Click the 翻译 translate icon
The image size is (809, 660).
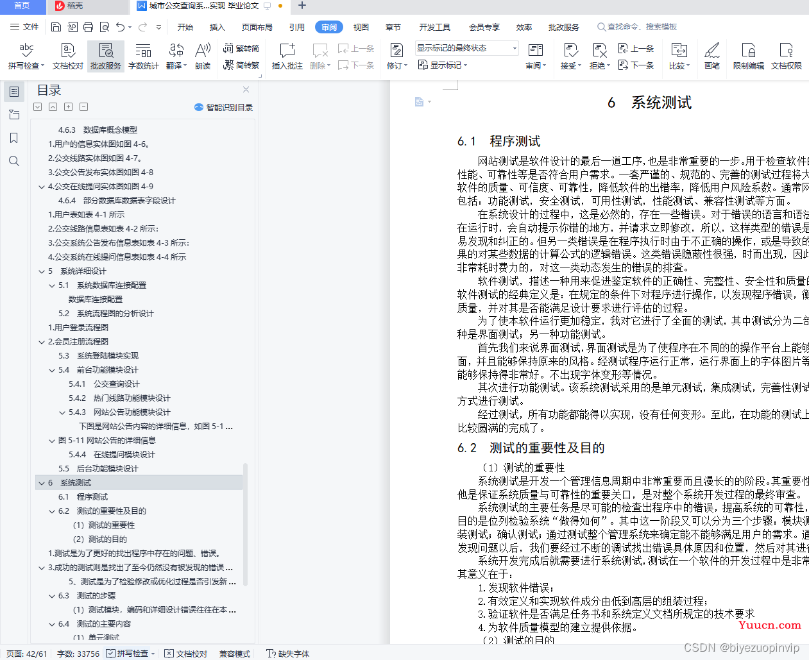pos(176,50)
